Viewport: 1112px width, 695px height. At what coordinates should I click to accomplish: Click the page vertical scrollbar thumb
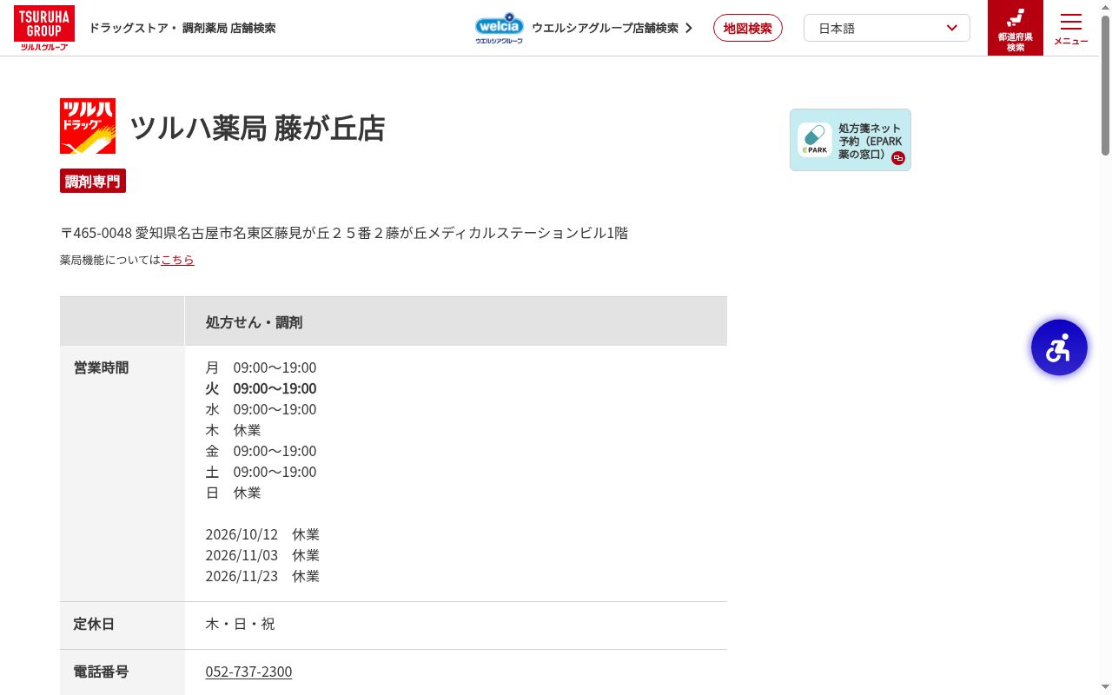point(1105,85)
